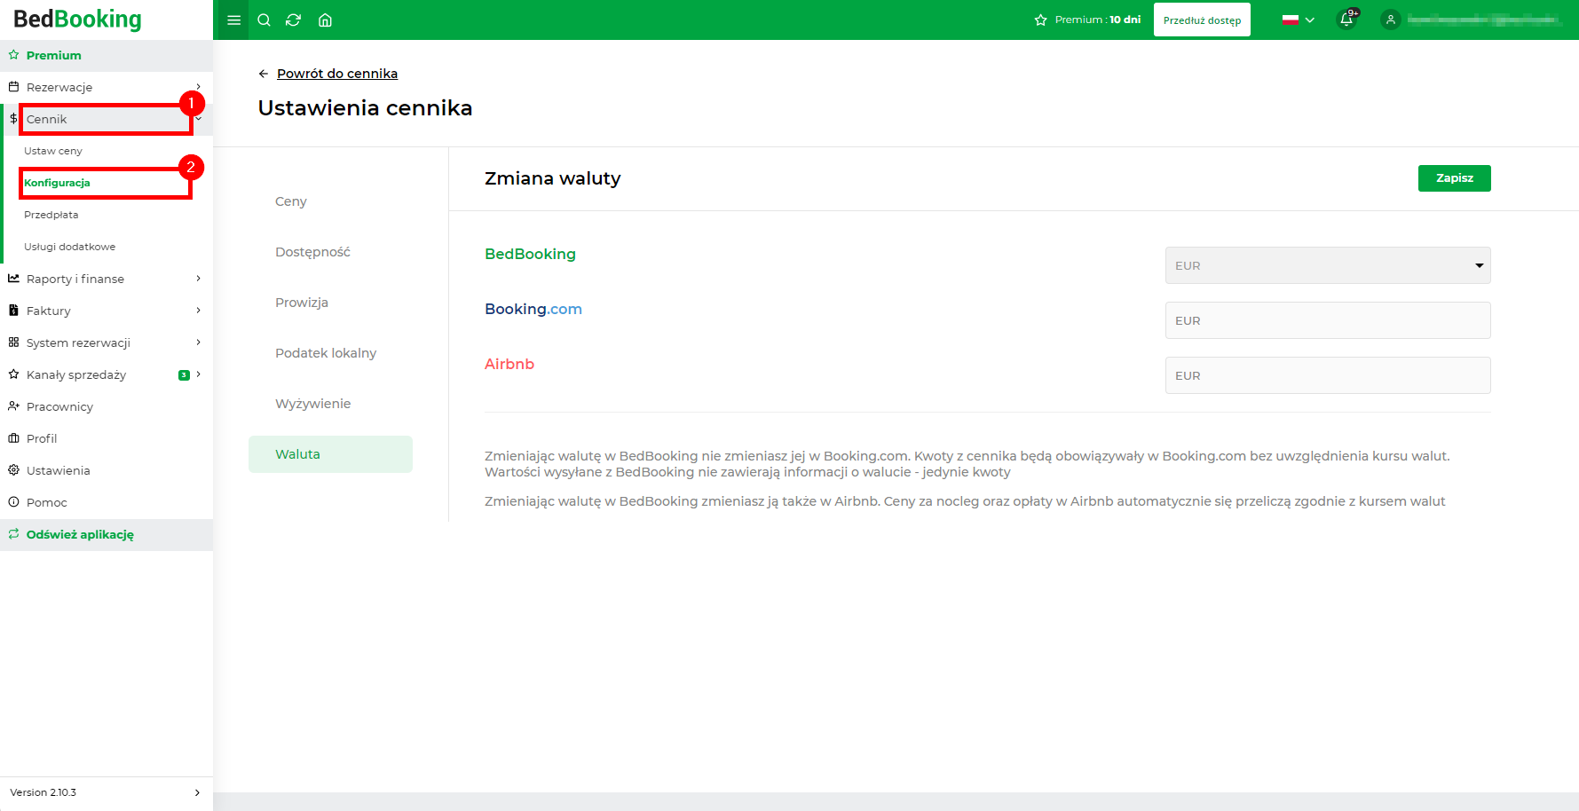Image resolution: width=1579 pixels, height=811 pixels.
Task: Click the green 3 badge on Kanały sprzedaży
Action: [184, 374]
